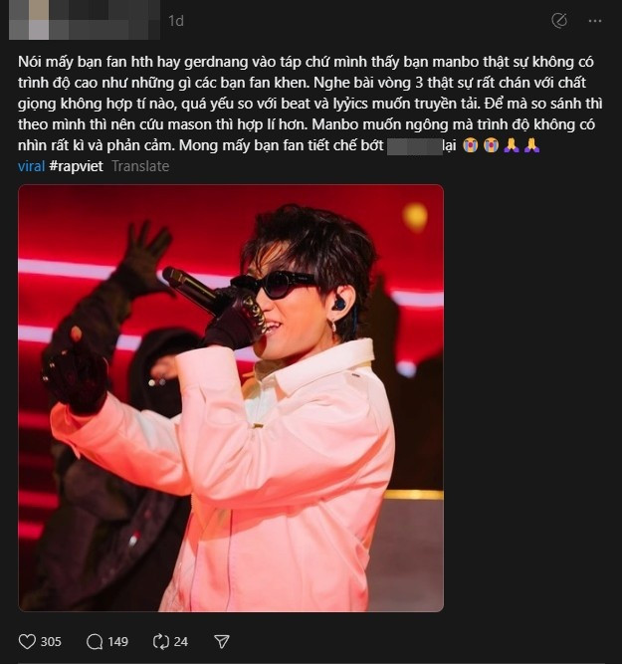Translate the post caption

tap(140, 166)
